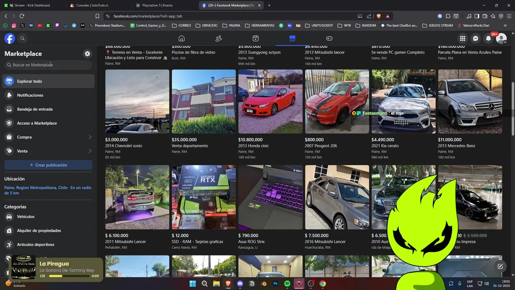Screen dimensions: 515x290
Task: Open Photoshop from the taskbar
Action: coord(276,284)
